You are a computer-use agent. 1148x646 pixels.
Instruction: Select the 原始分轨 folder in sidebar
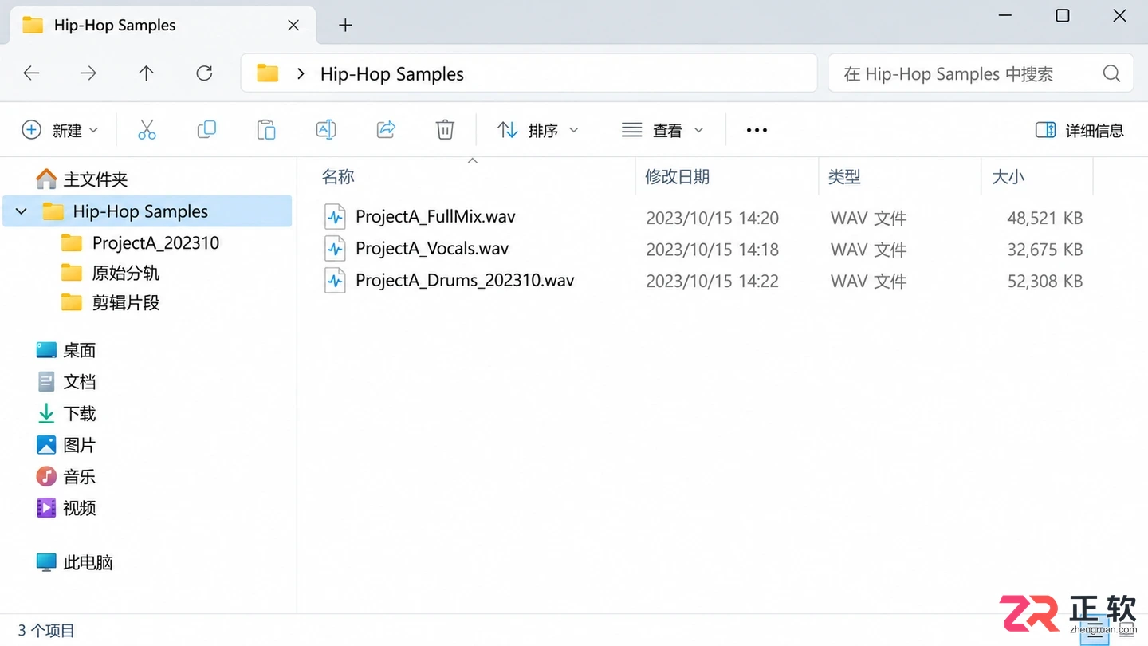click(111, 273)
